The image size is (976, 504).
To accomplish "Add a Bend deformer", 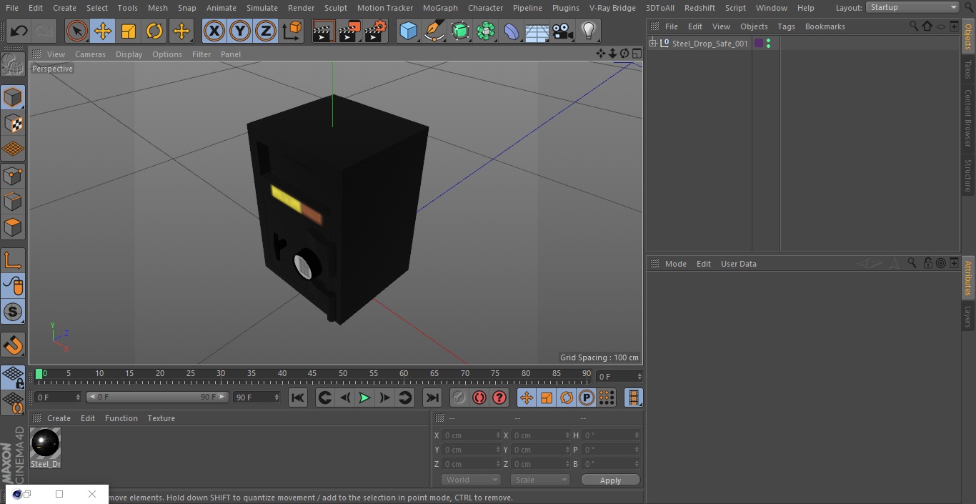I will click(512, 31).
